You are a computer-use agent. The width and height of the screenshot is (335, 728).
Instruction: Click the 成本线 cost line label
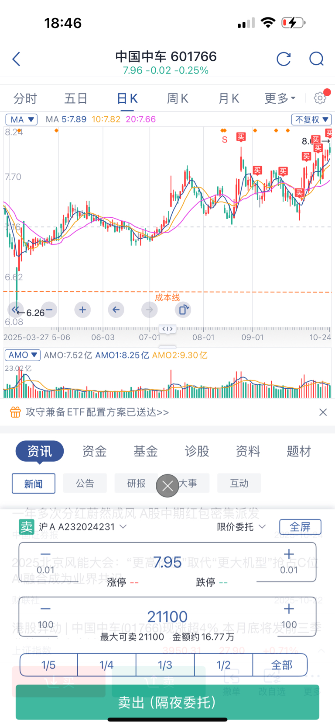point(167,297)
